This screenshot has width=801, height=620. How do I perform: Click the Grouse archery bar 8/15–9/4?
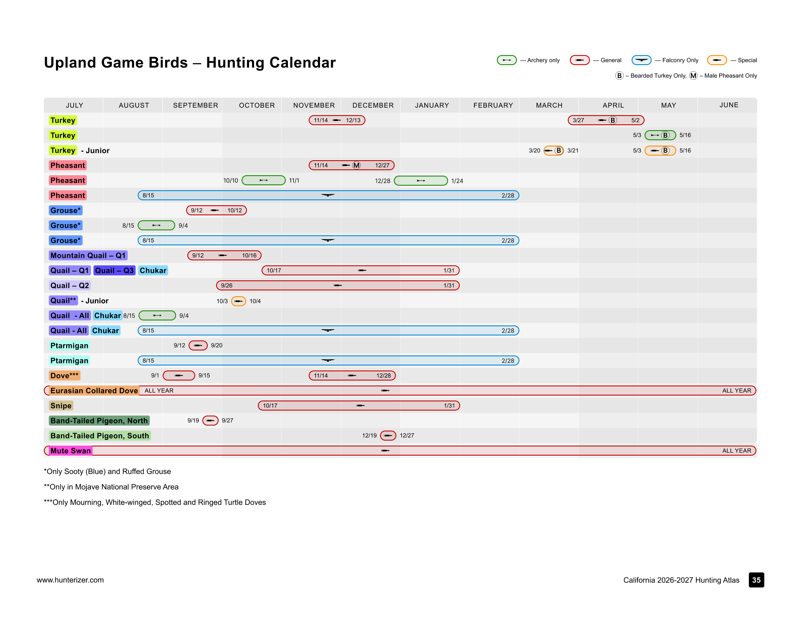click(x=156, y=225)
